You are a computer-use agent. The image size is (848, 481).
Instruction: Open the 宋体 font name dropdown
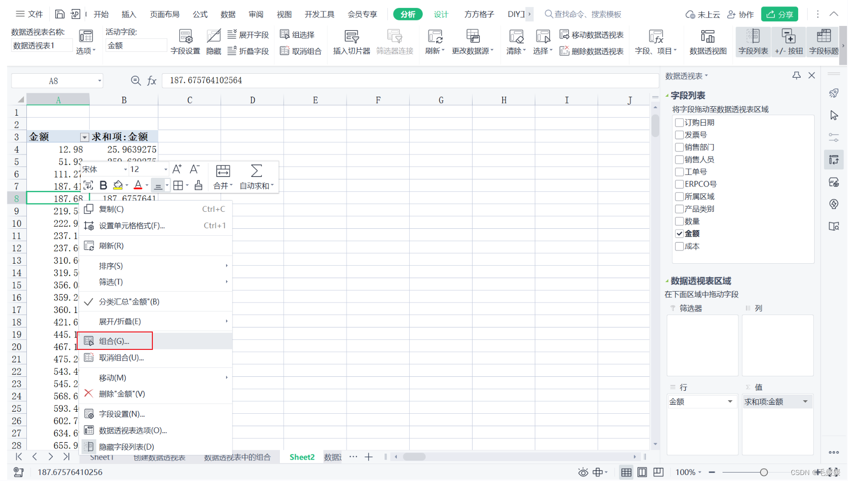point(125,169)
